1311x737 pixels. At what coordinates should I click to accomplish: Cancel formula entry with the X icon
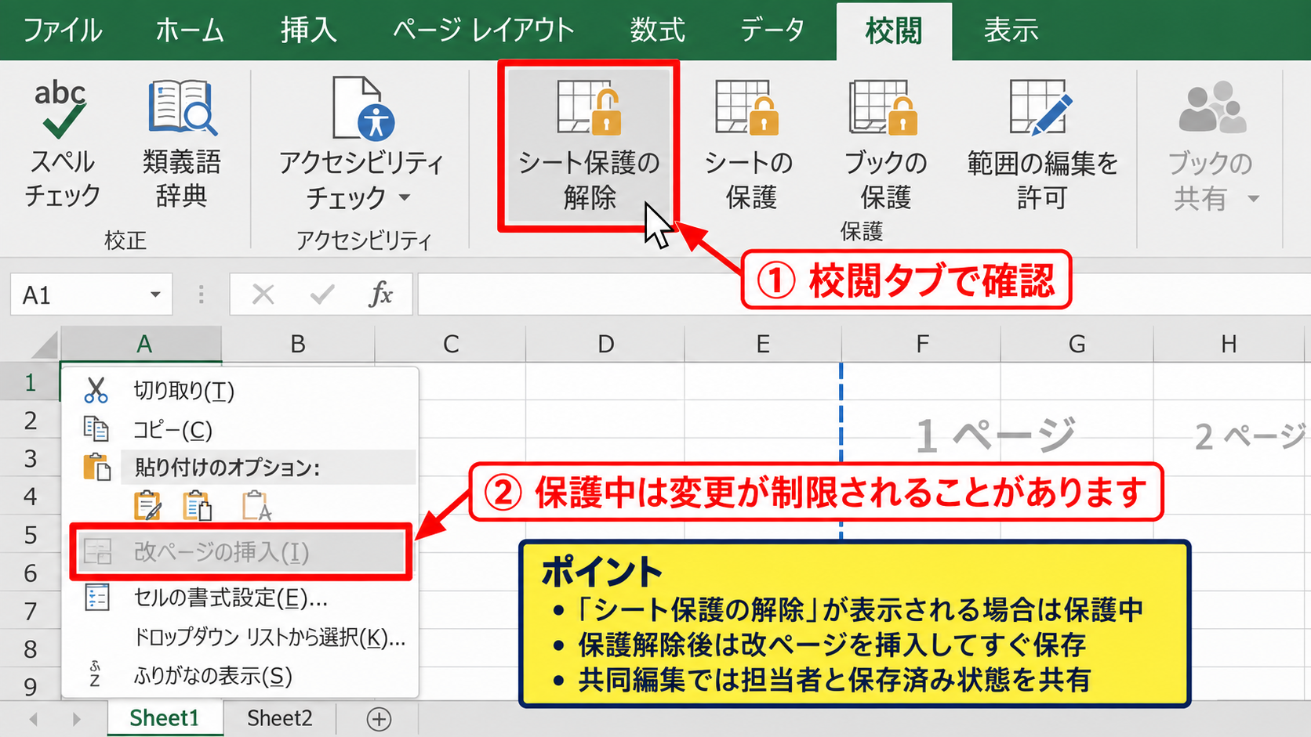(x=263, y=294)
